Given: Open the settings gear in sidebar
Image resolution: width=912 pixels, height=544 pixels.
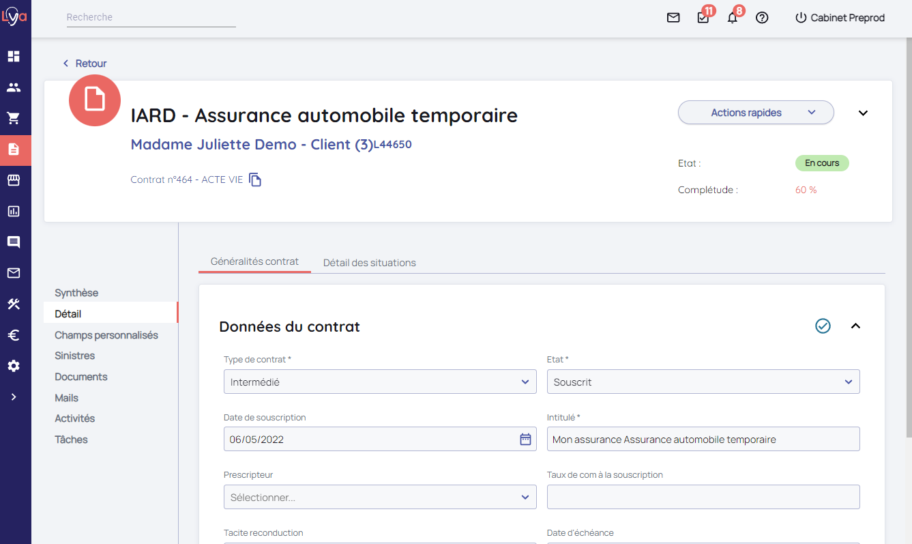Looking at the screenshot, I should 14,367.
